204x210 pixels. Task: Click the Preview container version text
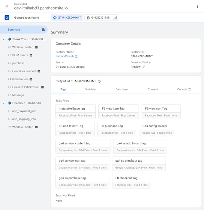[x=136, y=67]
